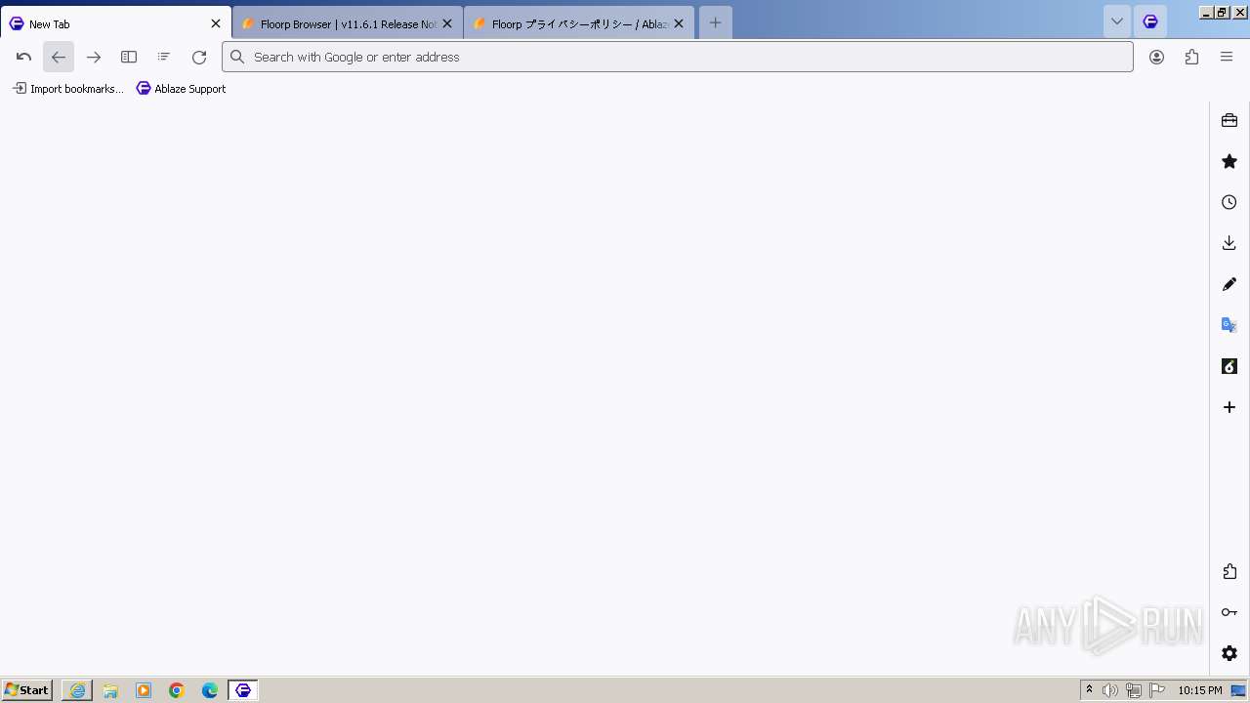Close the プライバシーポリシー tab

coord(679,23)
